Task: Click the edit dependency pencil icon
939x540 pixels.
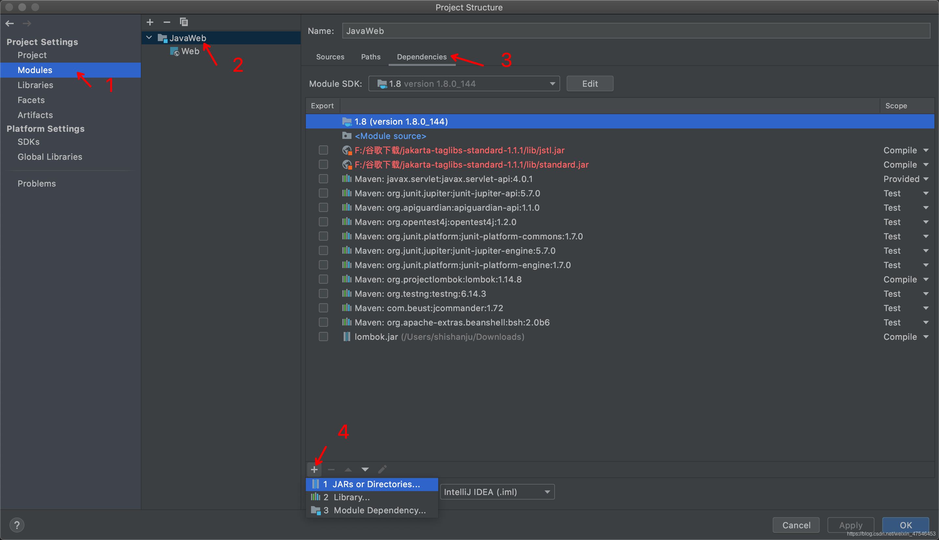Action: pos(382,469)
